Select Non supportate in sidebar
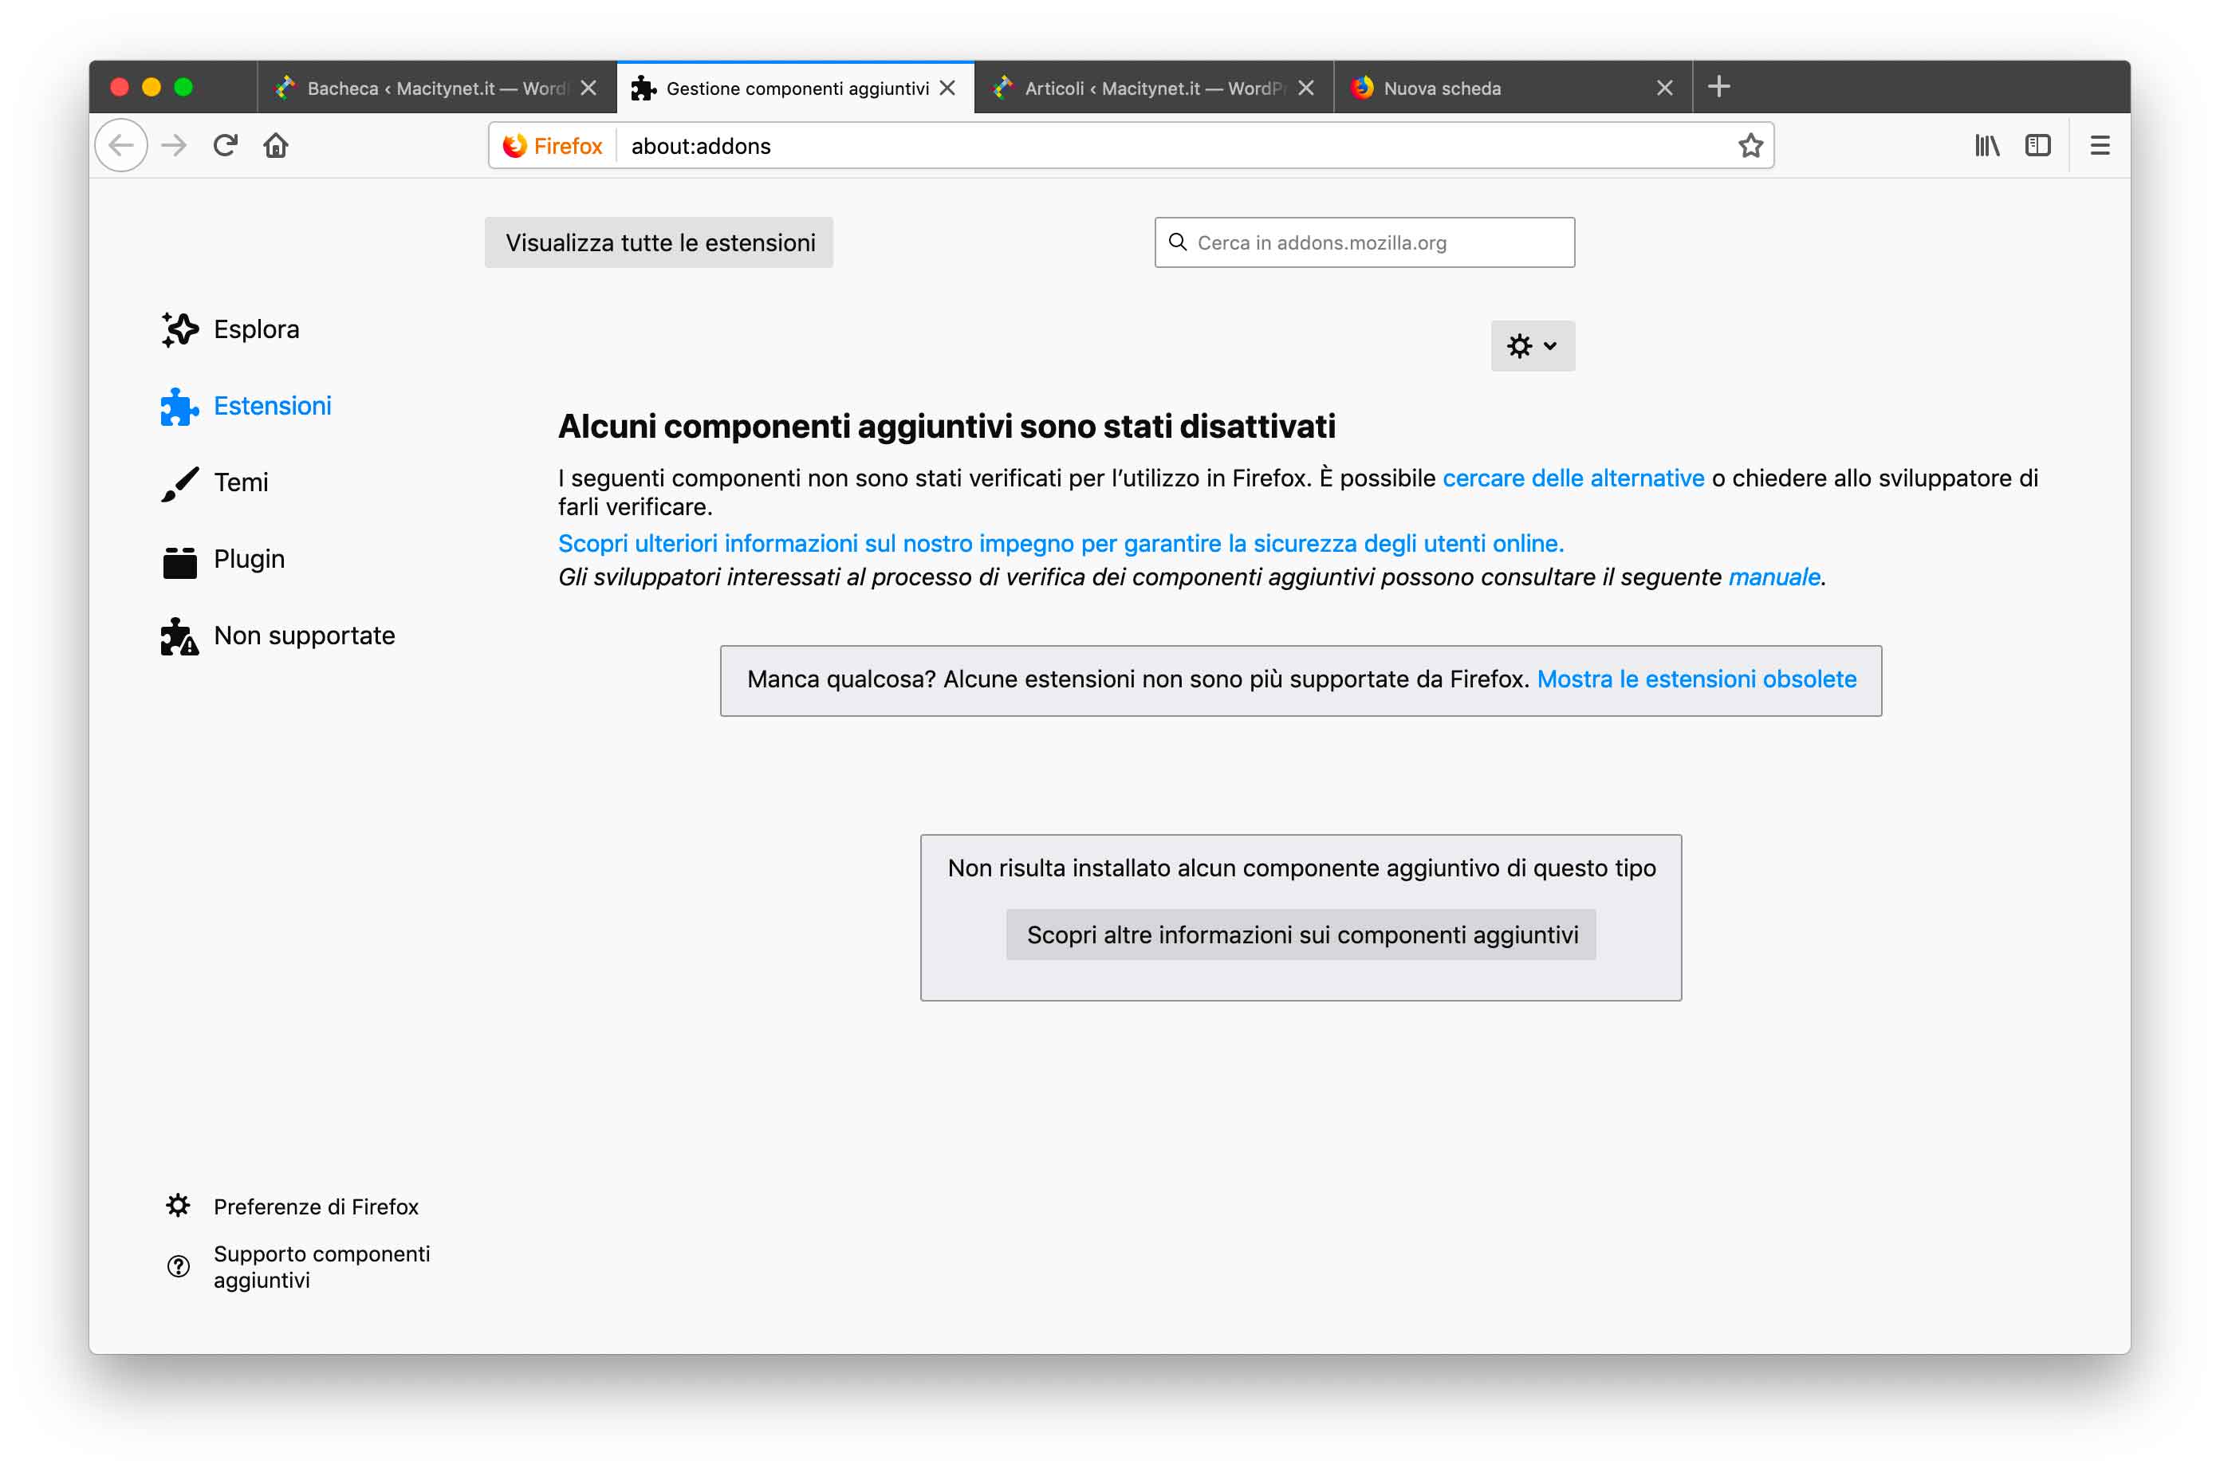Viewport: 2220px width, 1472px height. (x=303, y=636)
